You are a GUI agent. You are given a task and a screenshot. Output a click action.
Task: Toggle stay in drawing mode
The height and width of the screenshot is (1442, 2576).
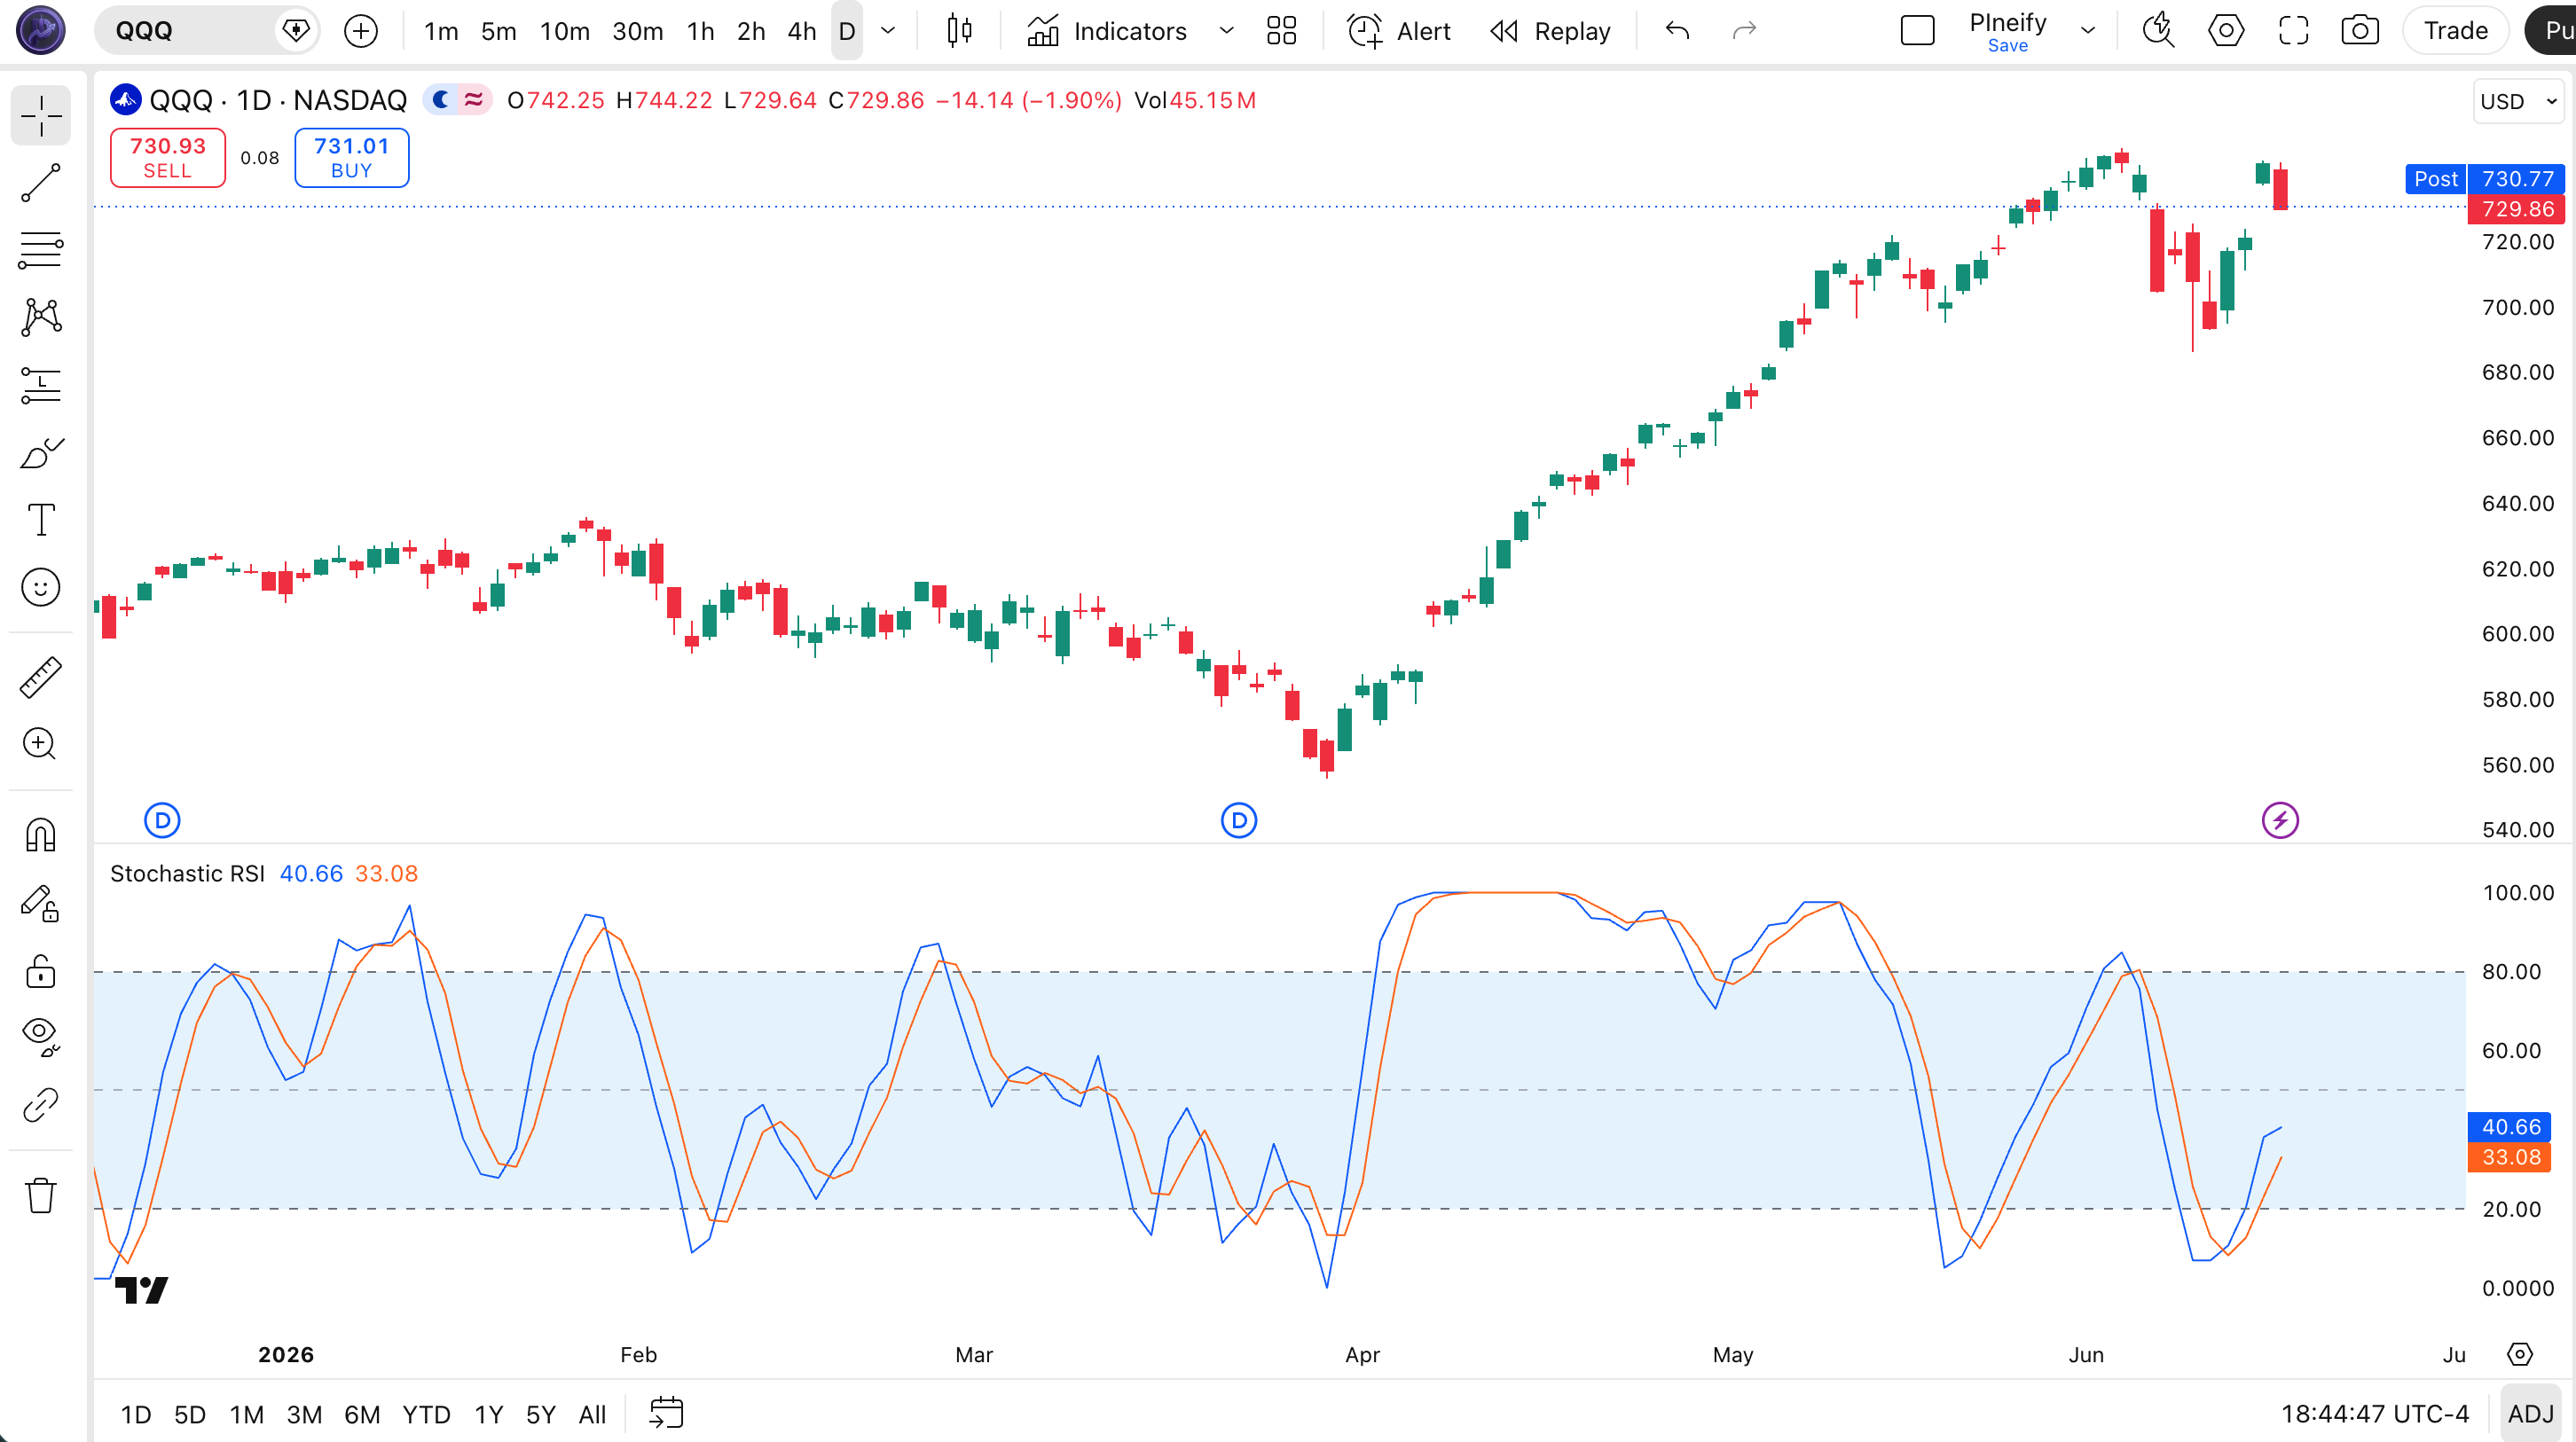tap(41, 903)
